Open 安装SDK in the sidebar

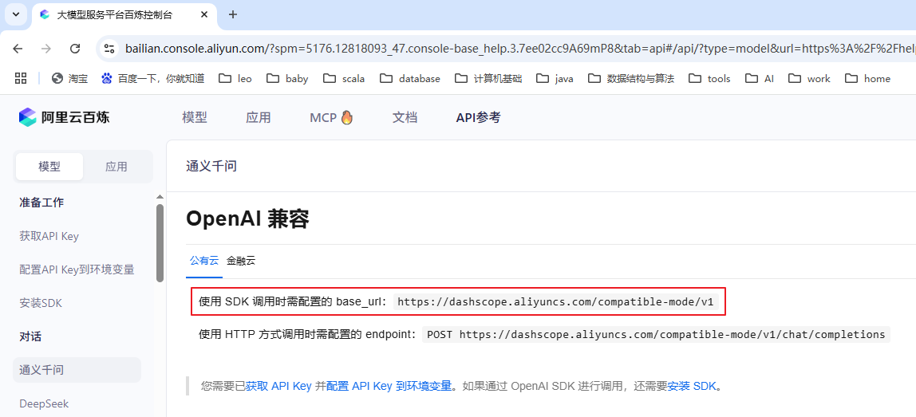pyautogui.click(x=41, y=303)
